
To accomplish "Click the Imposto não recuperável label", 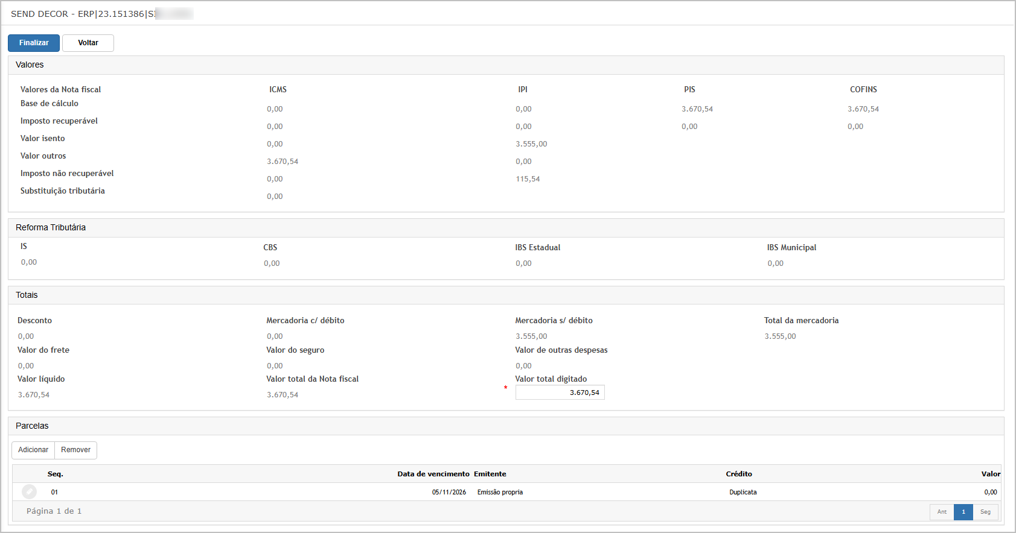I will pyautogui.click(x=67, y=174).
